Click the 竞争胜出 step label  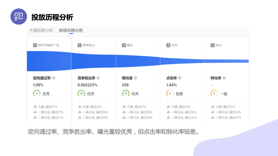[x=89, y=45]
